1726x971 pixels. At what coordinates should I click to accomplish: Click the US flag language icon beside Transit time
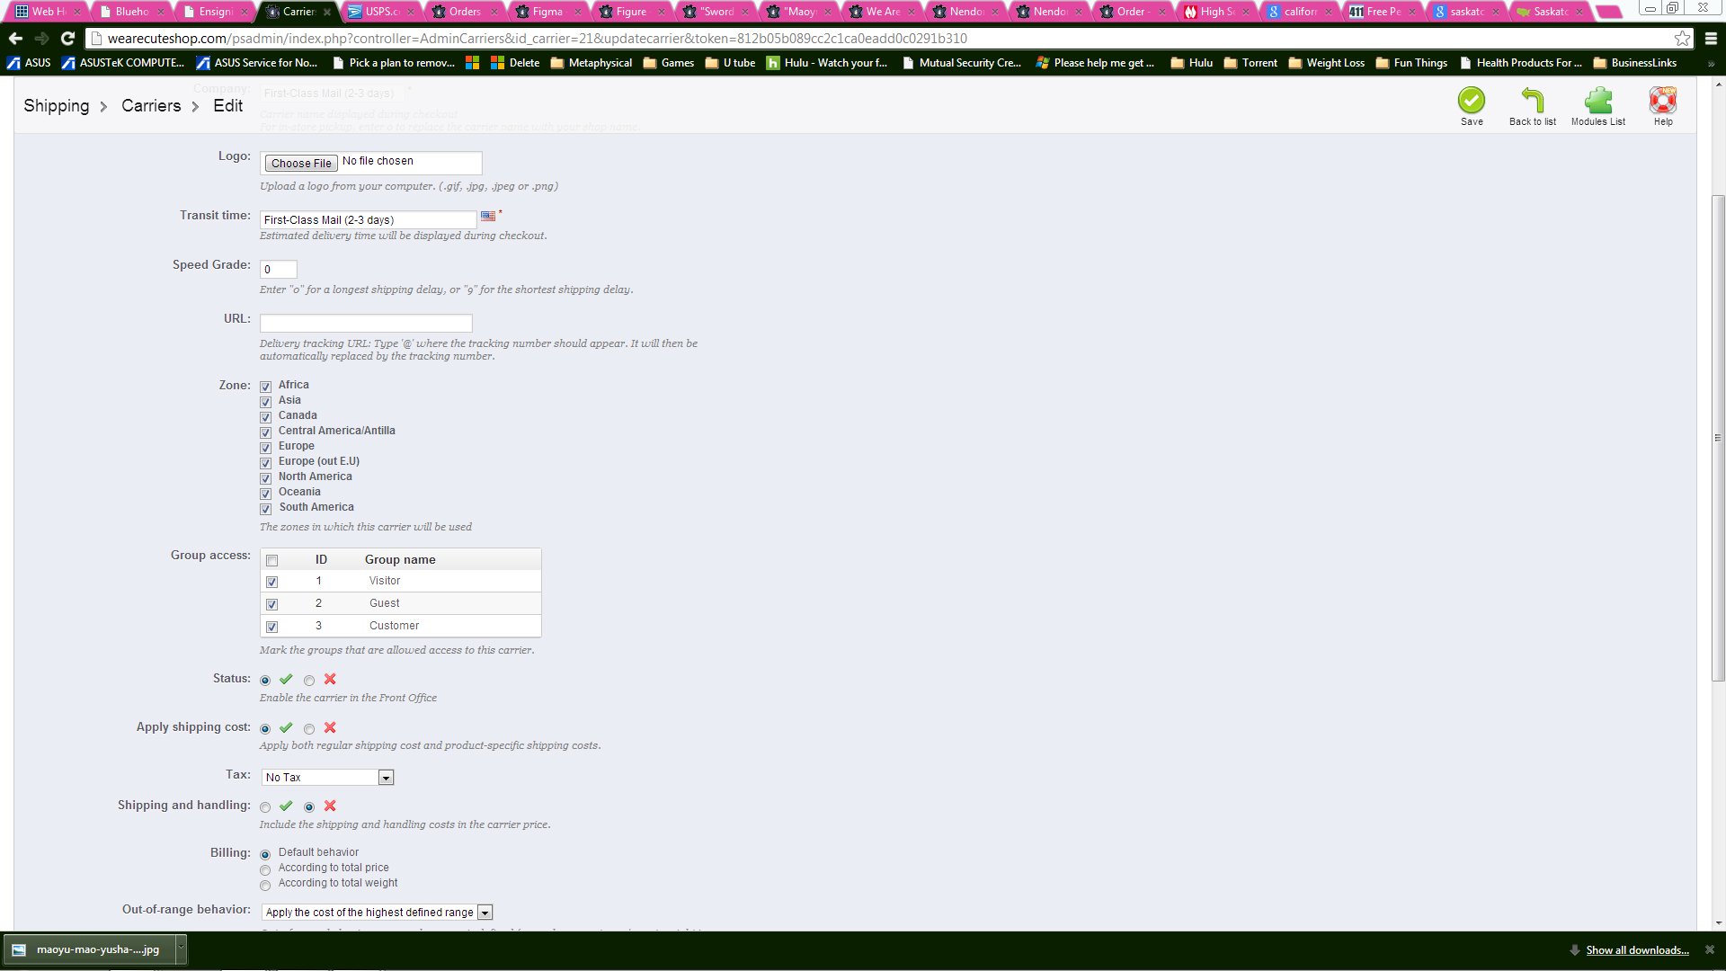pos(488,217)
